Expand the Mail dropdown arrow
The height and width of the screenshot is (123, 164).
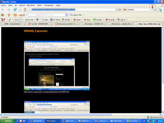49,20
